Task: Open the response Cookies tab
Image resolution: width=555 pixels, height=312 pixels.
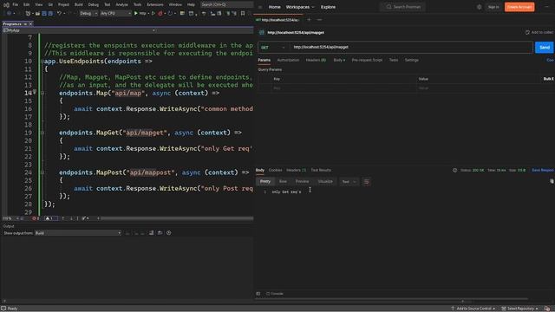Action: pyautogui.click(x=276, y=170)
